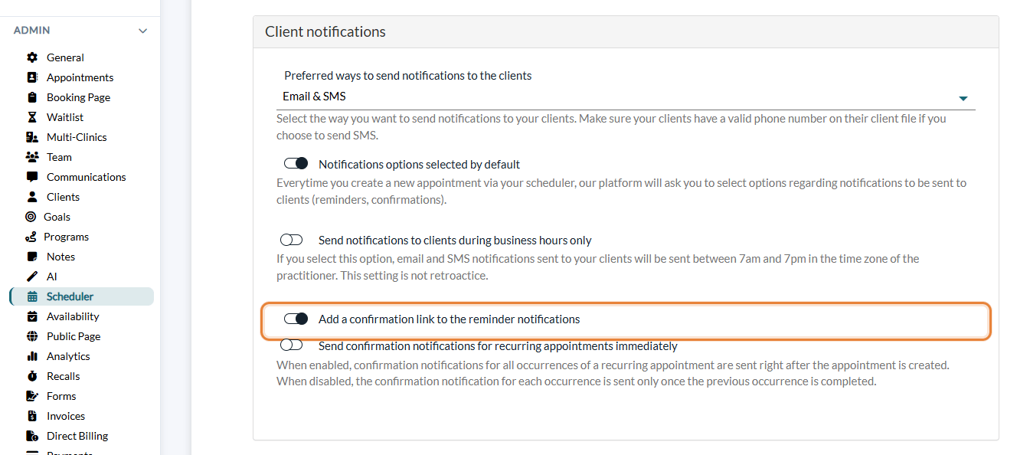Click 'Preferred ways to send notifications' label
This screenshot has height=455, width=1030.
(408, 76)
